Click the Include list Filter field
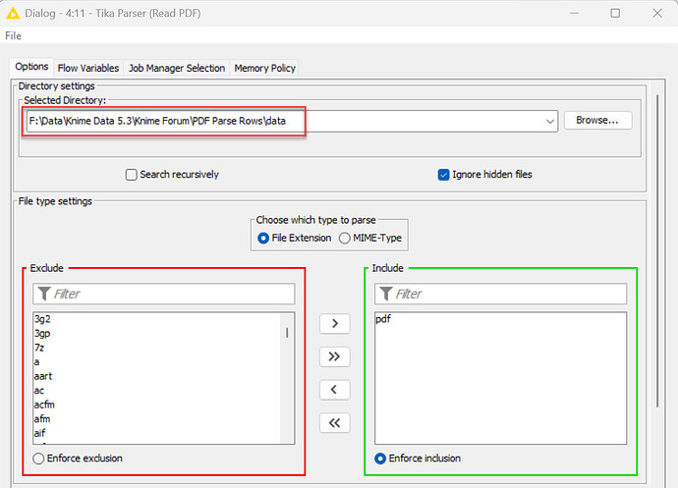 pos(501,294)
